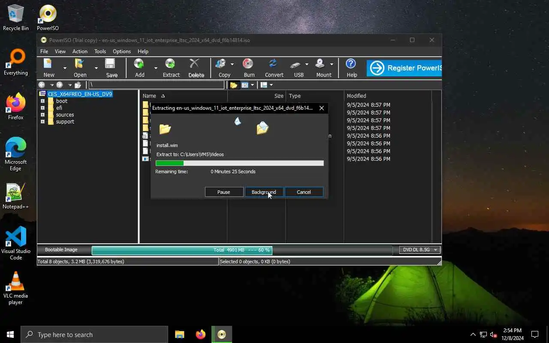Click the Register PowerISO banner

point(404,68)
